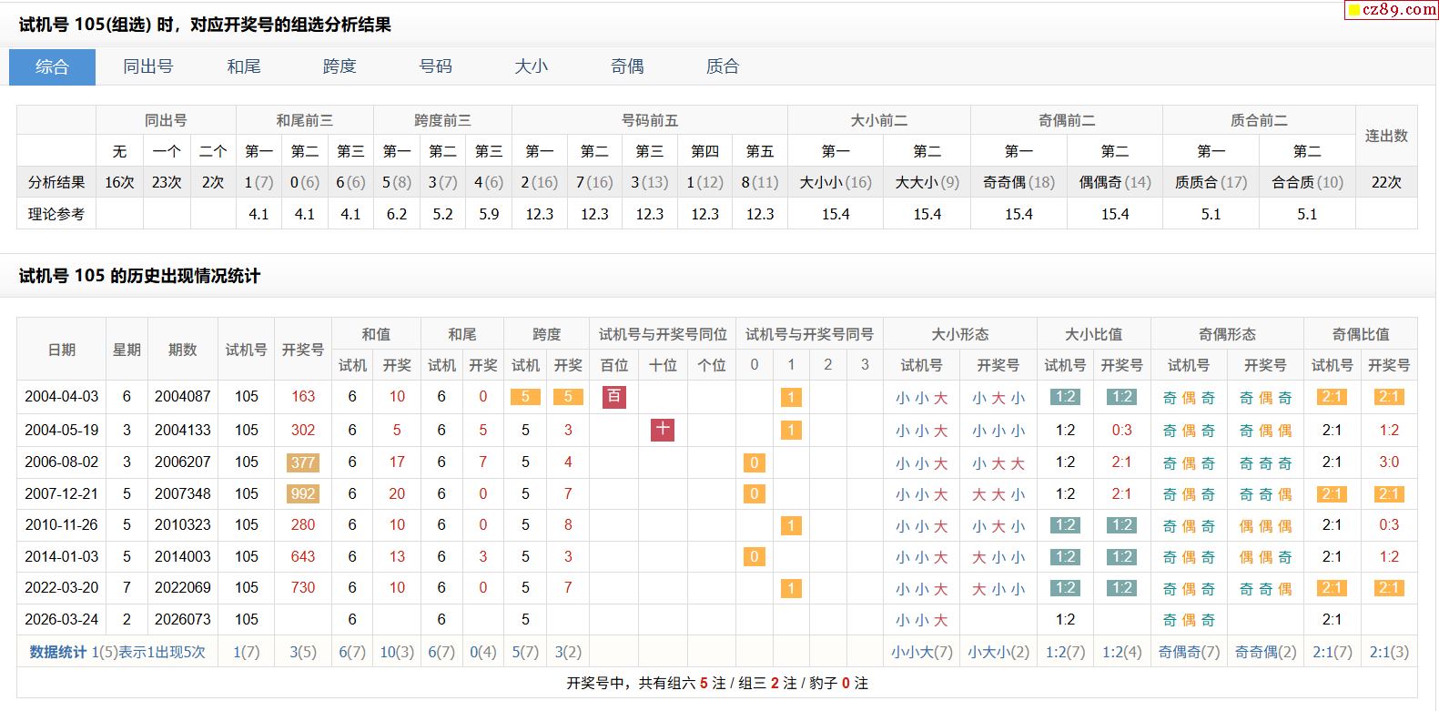
Task: Select the 和尾 tab
Action: click(x=244, y=66)
